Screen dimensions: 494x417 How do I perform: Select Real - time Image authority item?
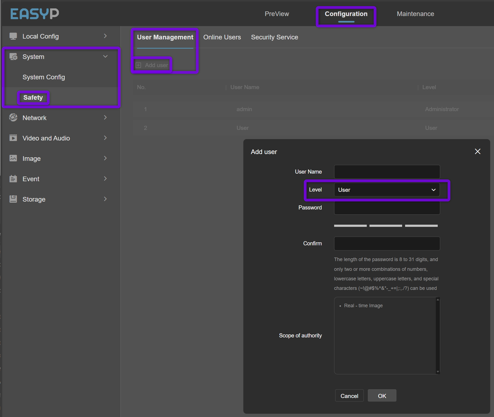click(363, 306)
